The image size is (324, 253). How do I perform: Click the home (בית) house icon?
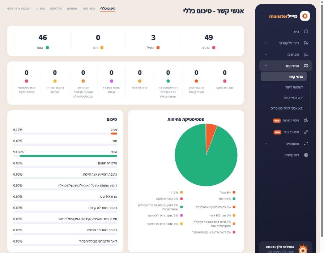[x=306, y=31]
